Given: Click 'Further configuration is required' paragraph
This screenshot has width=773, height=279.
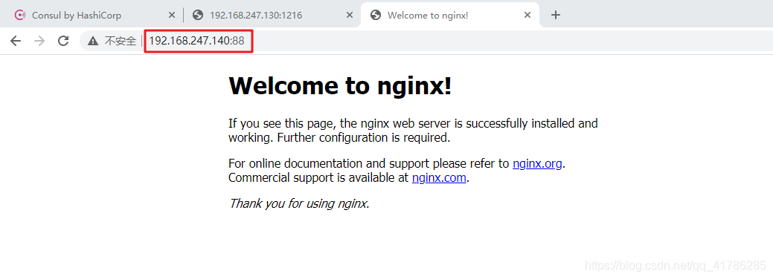Looking at the screenshot, I should (413, 131).
